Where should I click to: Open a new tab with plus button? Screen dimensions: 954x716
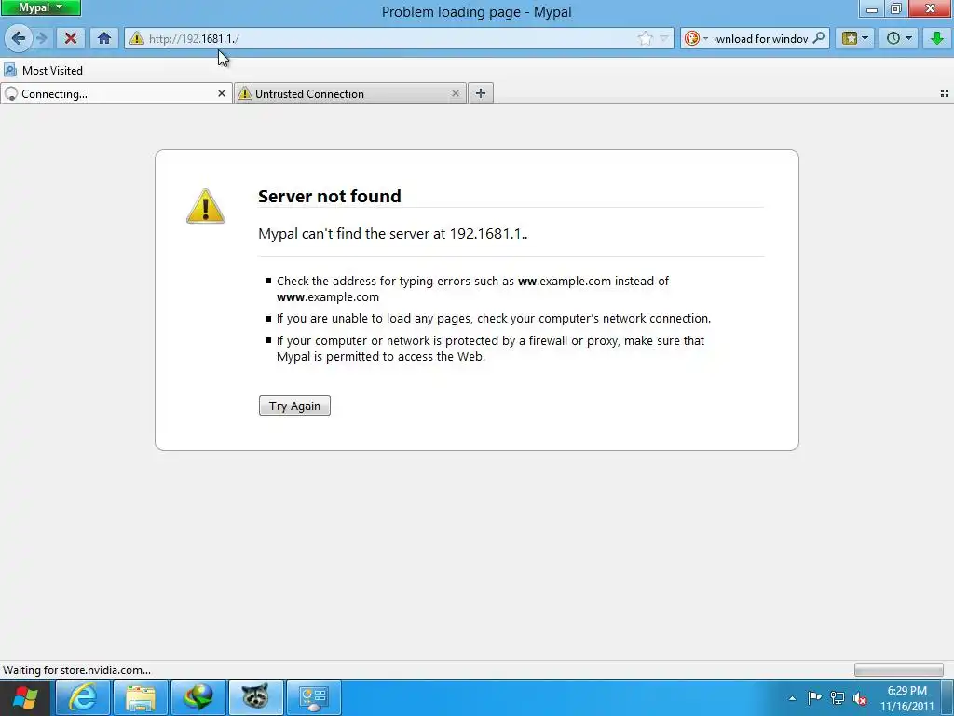click(x=481, y=93)
